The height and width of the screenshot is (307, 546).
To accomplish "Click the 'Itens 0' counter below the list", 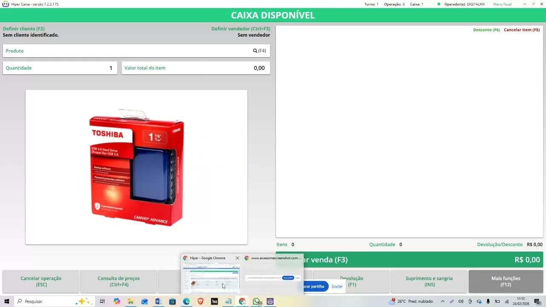I will coord(285,245).
